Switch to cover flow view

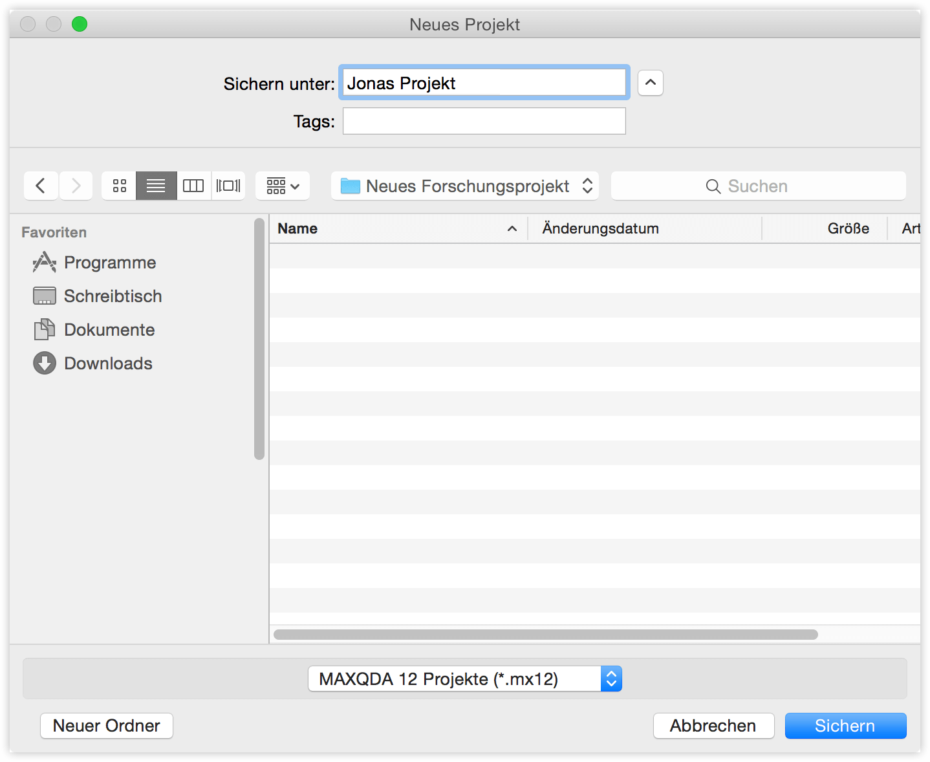(228, 186)
